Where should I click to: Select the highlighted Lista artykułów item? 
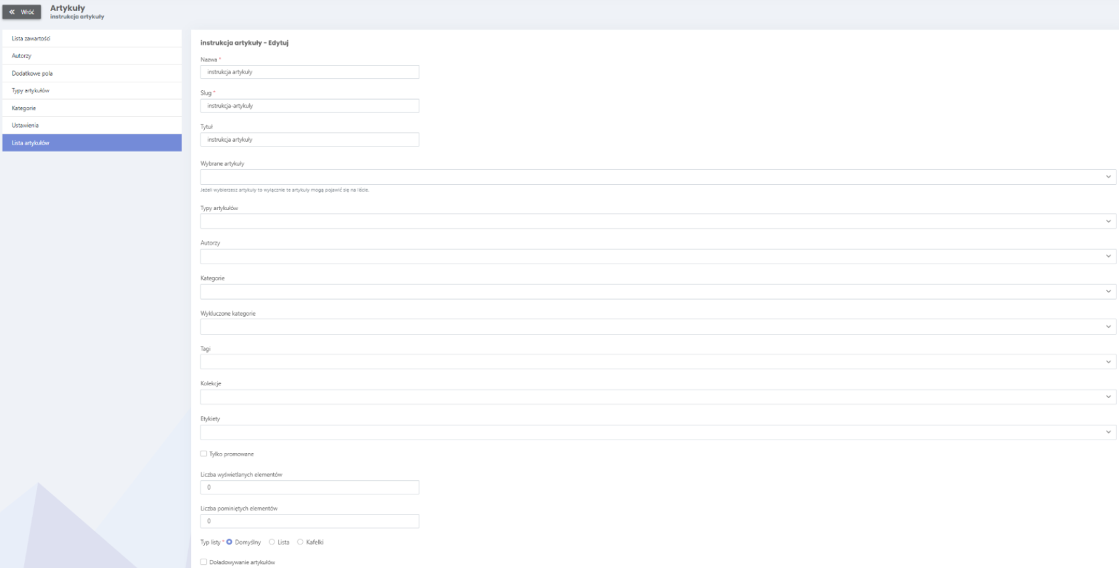click(92, 143)
